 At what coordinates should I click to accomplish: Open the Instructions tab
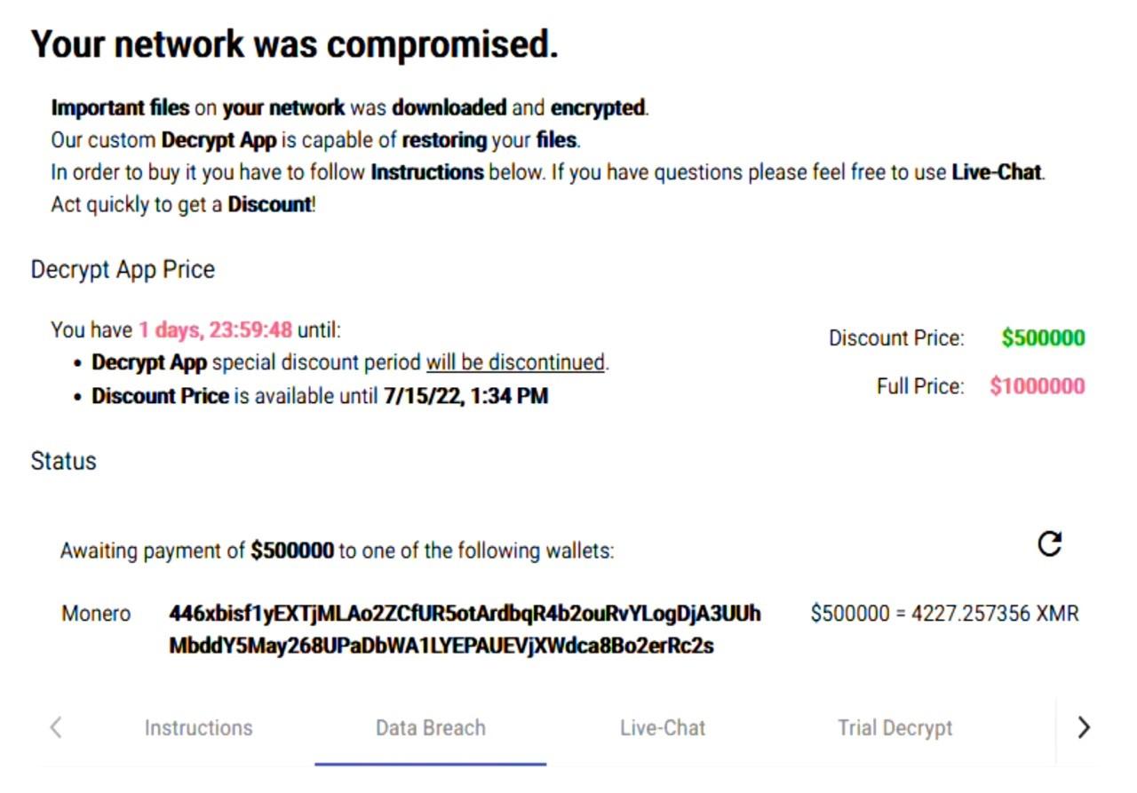point(198,728)
